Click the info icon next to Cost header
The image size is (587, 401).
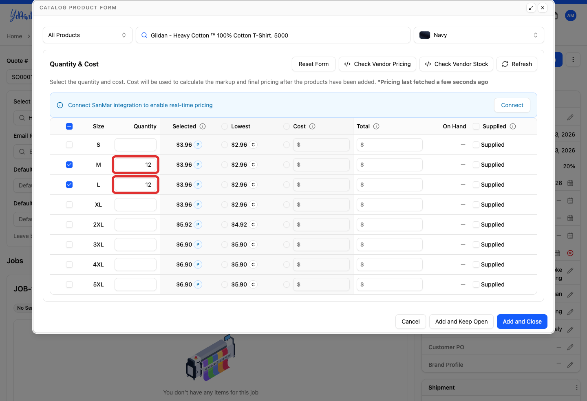click(312, 126)
